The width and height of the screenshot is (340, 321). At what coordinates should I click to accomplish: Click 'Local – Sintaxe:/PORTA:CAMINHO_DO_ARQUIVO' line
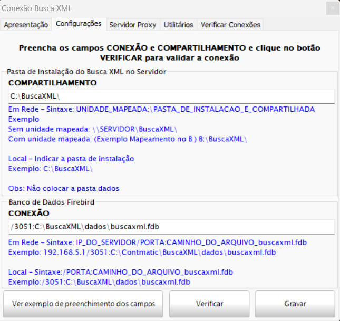coord(121,272)
